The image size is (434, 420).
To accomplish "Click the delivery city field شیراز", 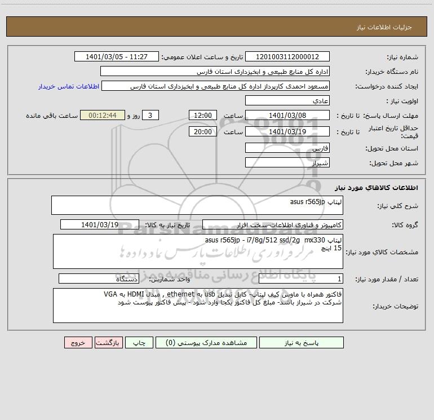I will (287, 162).
